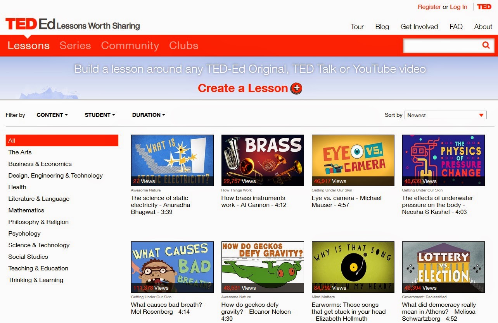Open the FAQ page

pyautogui.click(x=456, y=26)
